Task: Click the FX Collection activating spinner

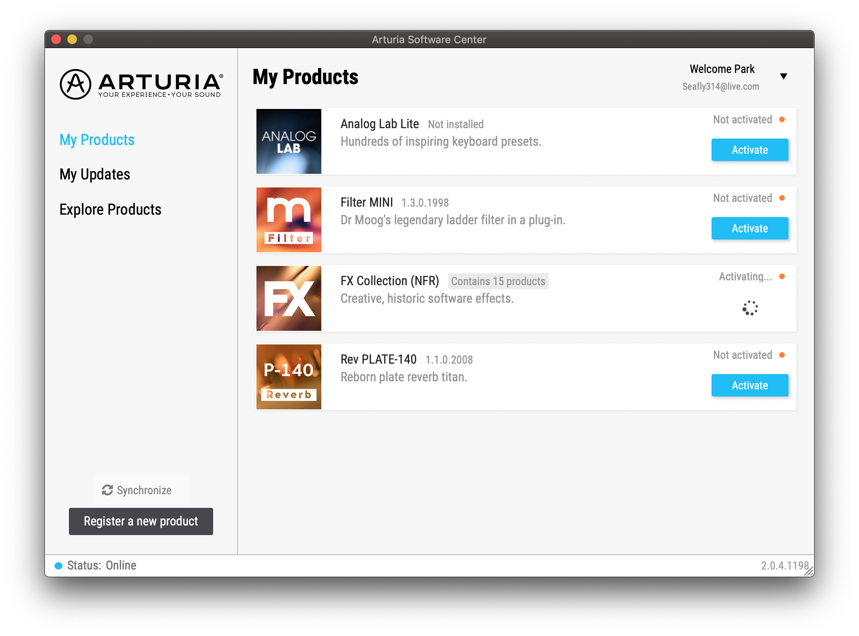Action: [x=750, y=308]
